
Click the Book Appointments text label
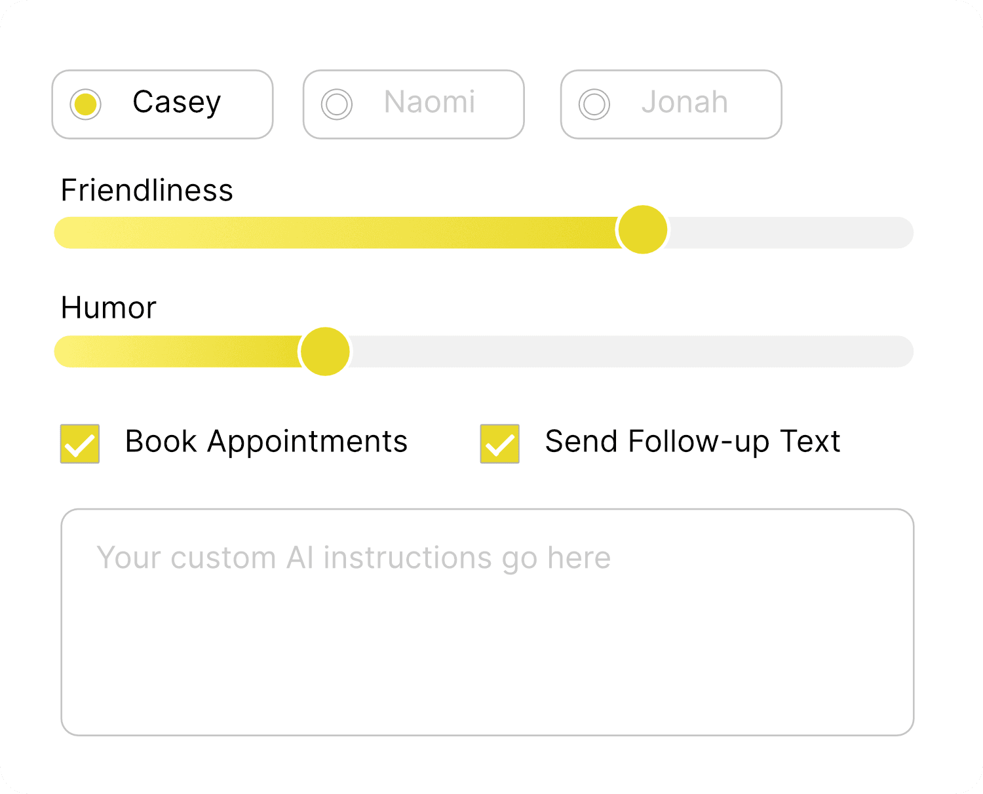click(266, 442)
